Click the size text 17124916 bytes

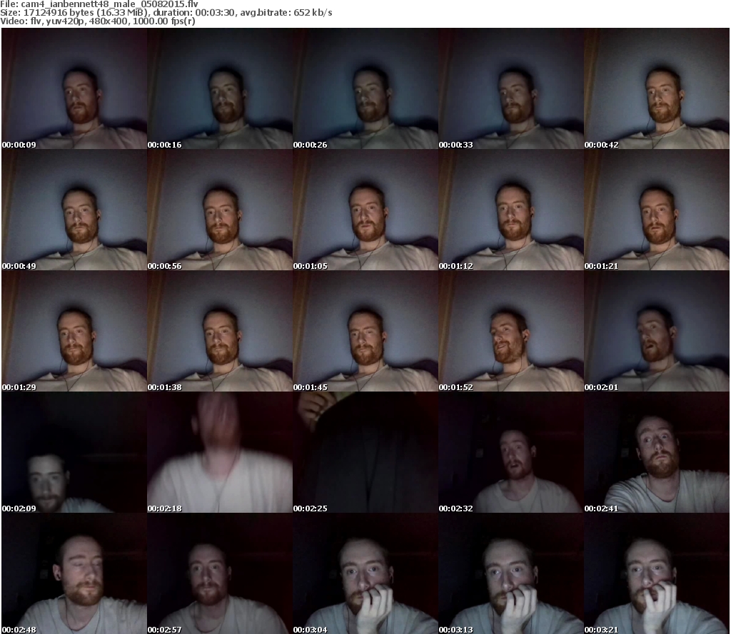pos(60,13)
